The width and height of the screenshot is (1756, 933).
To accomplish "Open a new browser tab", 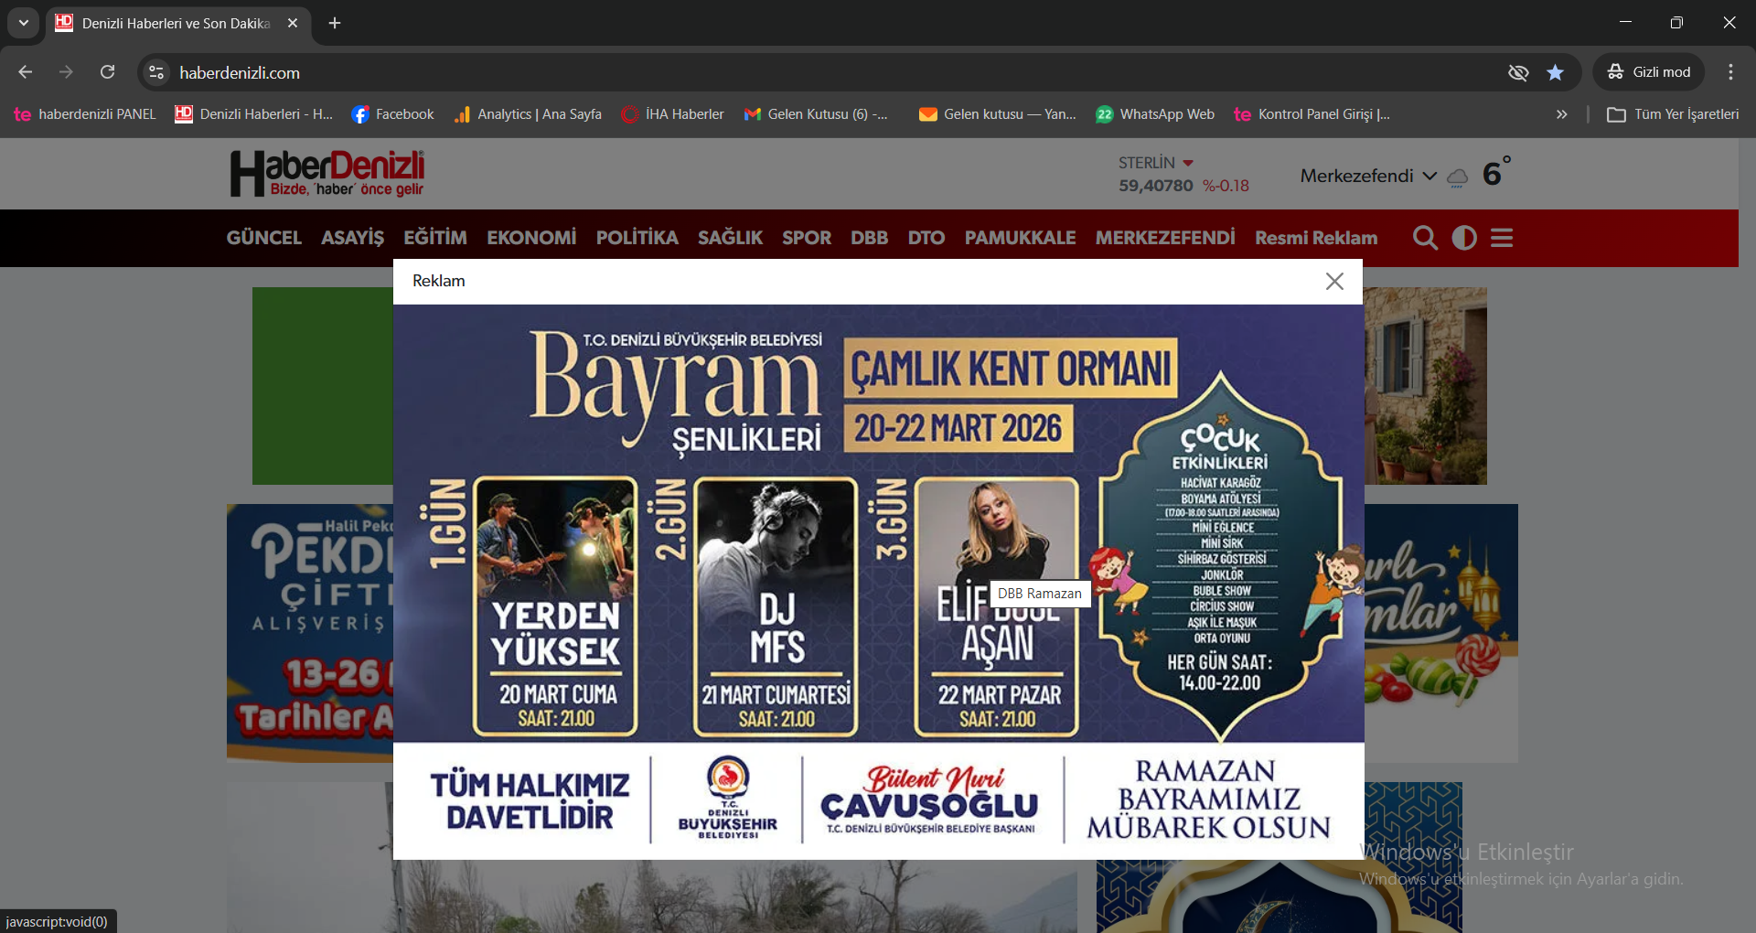I will [335, 23].
